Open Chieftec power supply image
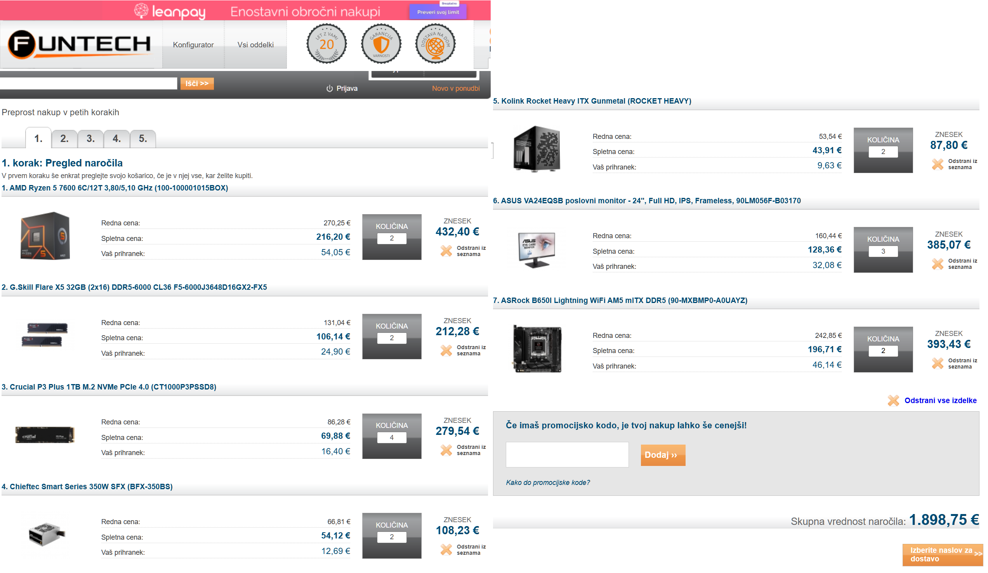The height and width of the screenshot is (573, 988). click(47, 534)
